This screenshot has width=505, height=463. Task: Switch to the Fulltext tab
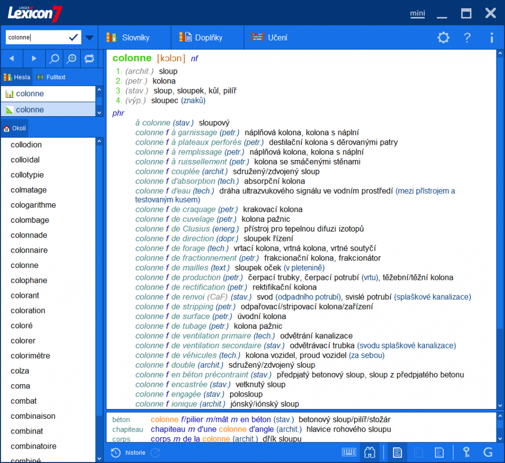click(53, 77)
